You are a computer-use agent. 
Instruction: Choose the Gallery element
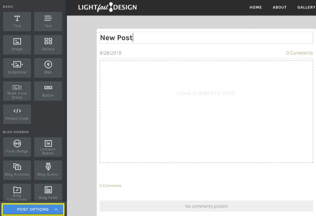pyautogui.click(x=48, y=44)
